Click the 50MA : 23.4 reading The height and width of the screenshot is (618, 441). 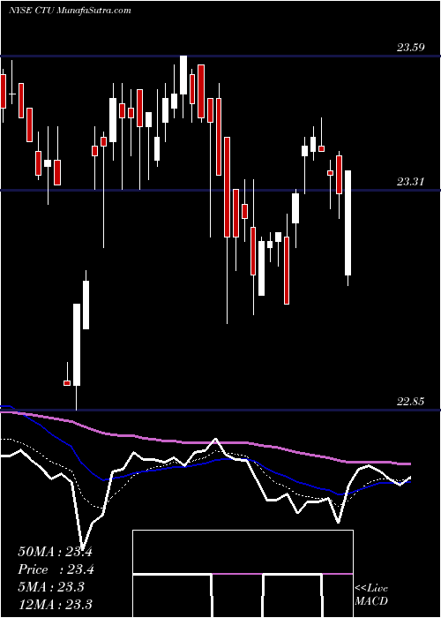click(x=55, y=552)
